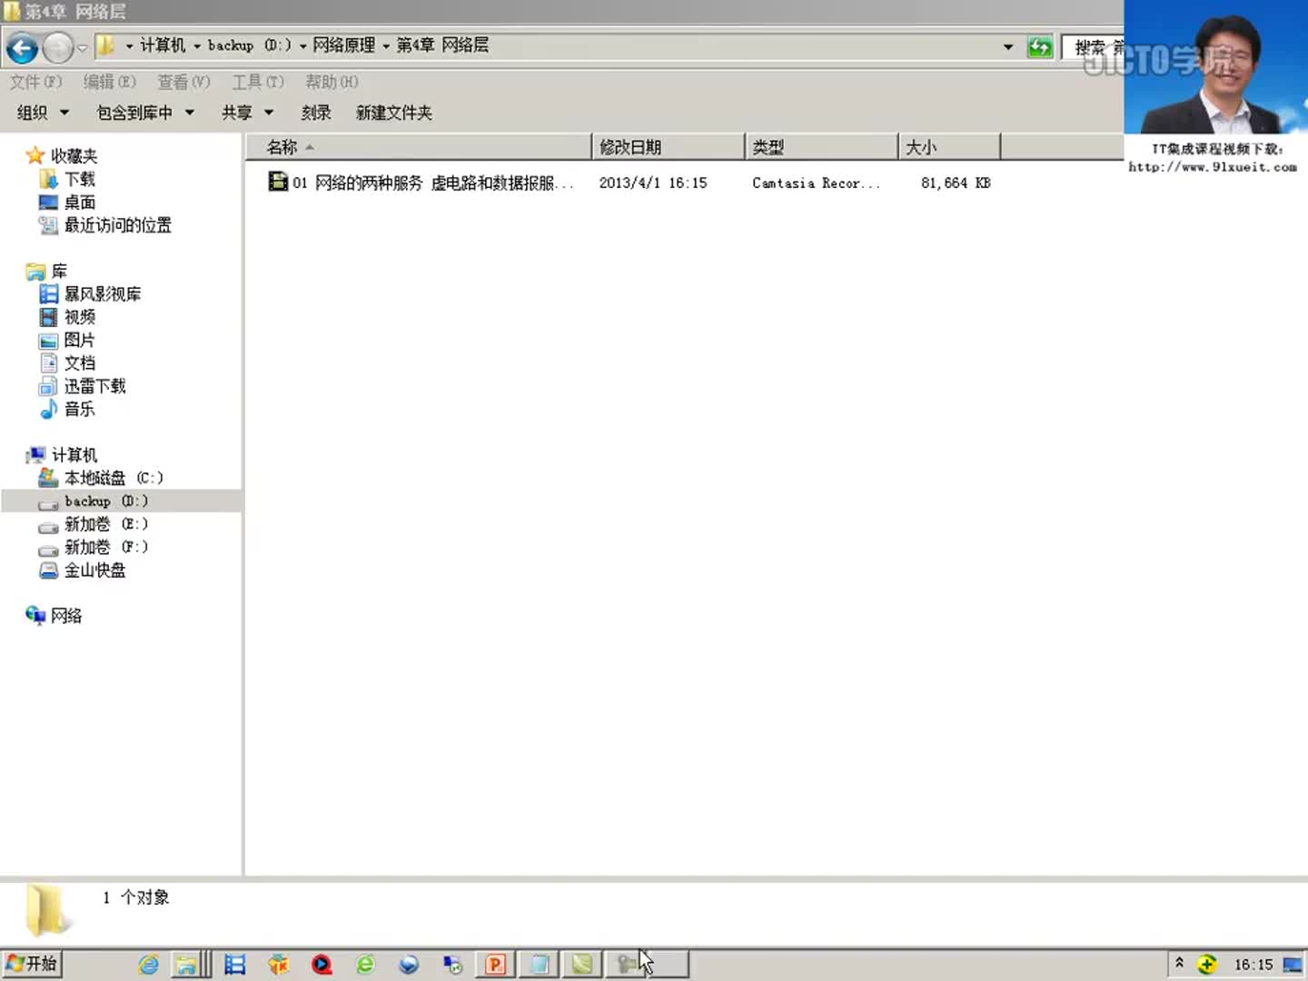
Task: Click the yellow-green tray icon
Action: pyautogui.click(x=1206, y=965)
